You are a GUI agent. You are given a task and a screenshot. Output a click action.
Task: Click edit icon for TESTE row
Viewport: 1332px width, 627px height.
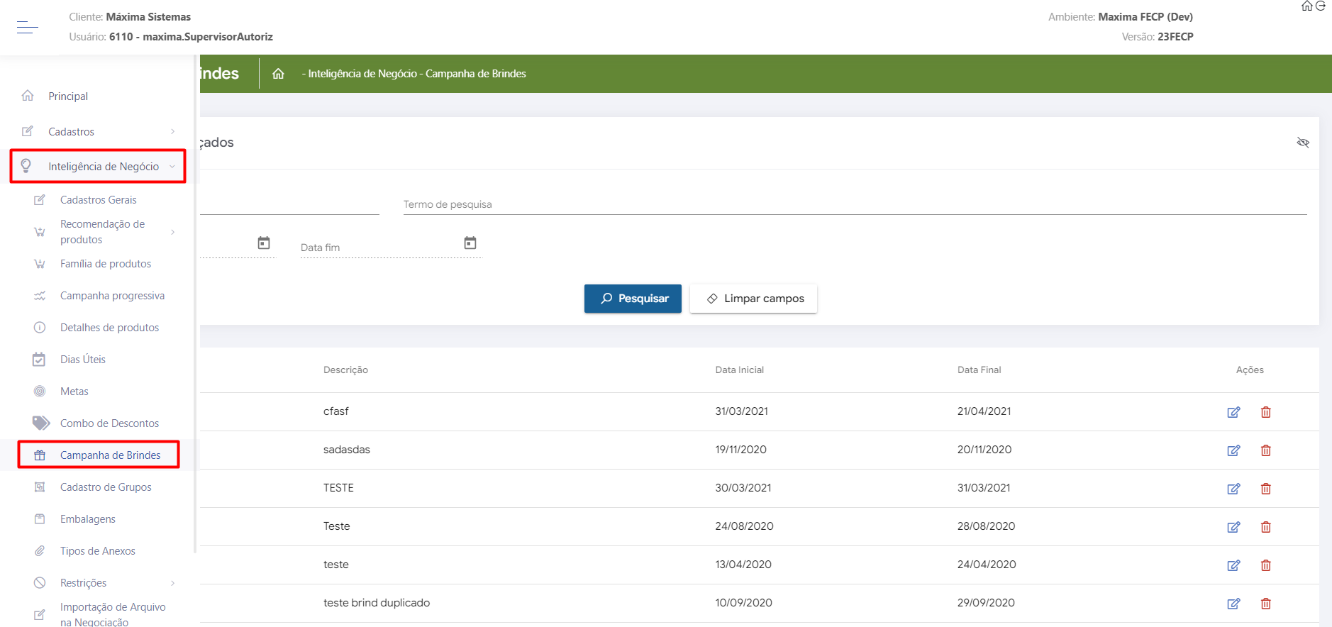(1233, 489)
